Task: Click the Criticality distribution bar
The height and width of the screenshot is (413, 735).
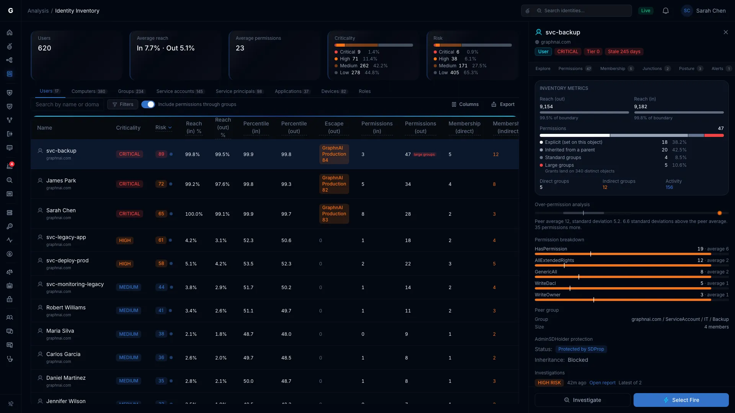Action: tap(374, 45)
